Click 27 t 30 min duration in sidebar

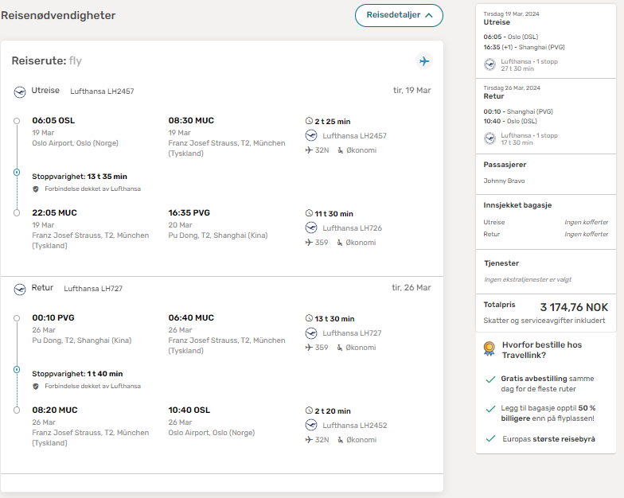(x=517, y=68)
